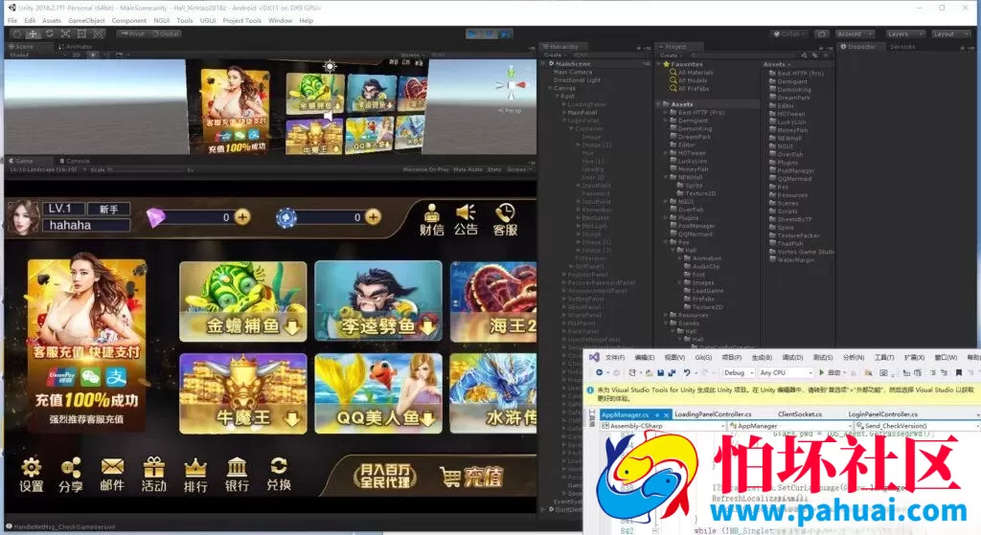
Task: Open Debug configuration dropdown in Visual Studio
Action: coord(739,372)
